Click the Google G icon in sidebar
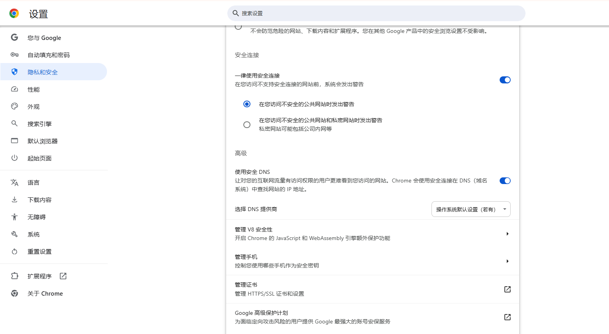This screenshot has height=334, width=609. [14, 38]
